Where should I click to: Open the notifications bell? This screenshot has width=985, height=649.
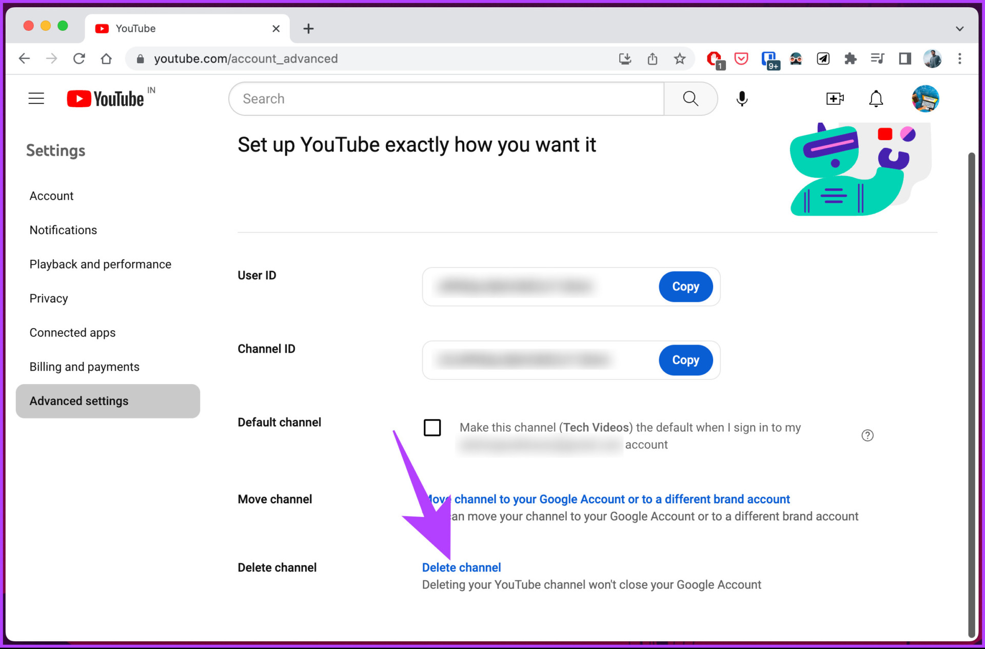point(876,99)
